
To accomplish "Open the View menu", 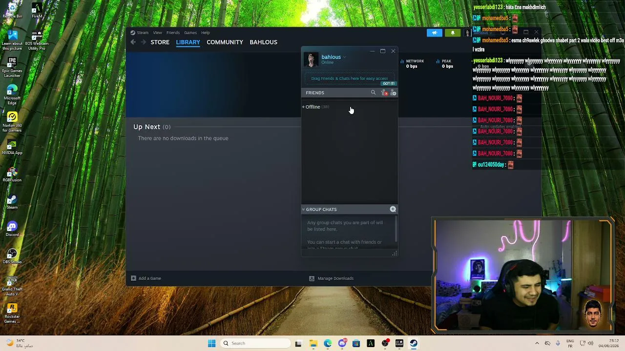I will (x=157, y=33).
